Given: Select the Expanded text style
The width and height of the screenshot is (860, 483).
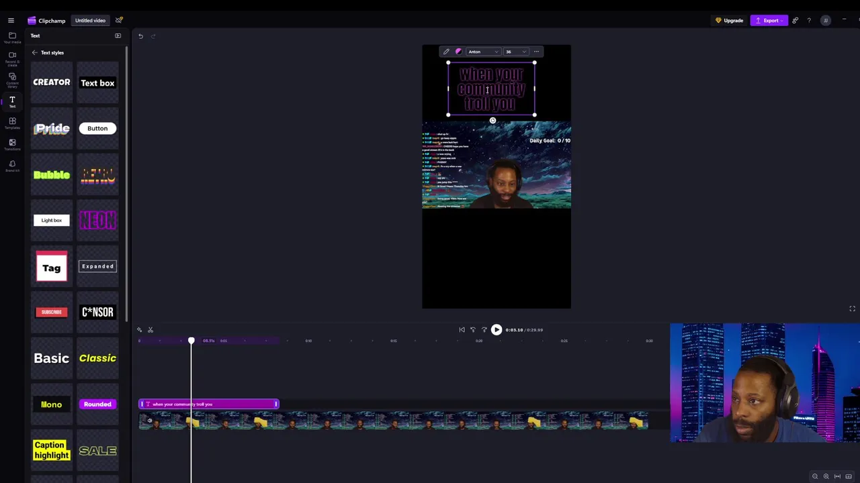Looking at the screenshot, I should pyautogui.click(x=97, y=266).
